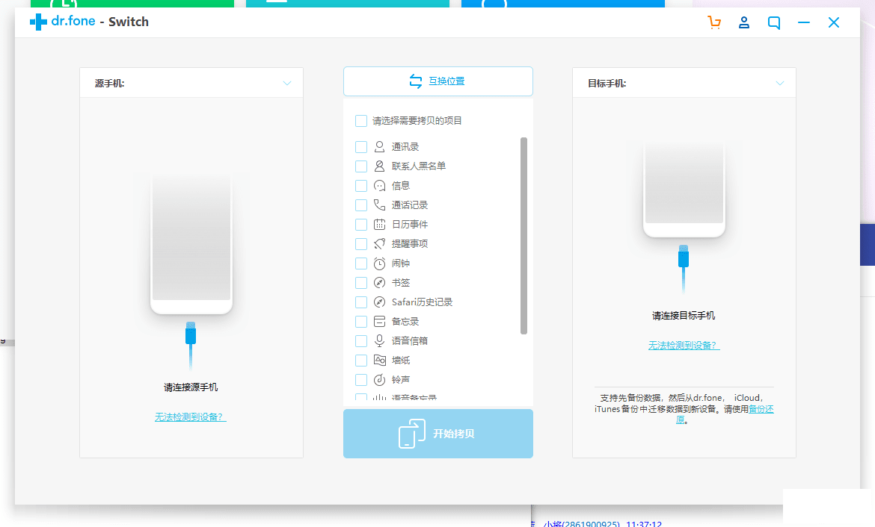Click the phone icon beside 通话记录
Image resolution: width=875 pixels, height=527 pixels.
[x=379, y=205]
